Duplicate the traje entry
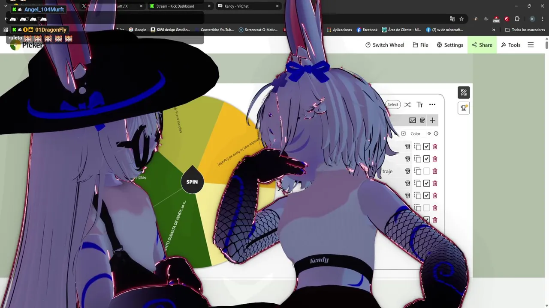Viewport: 549px width, 308px height. coord(418,171)
